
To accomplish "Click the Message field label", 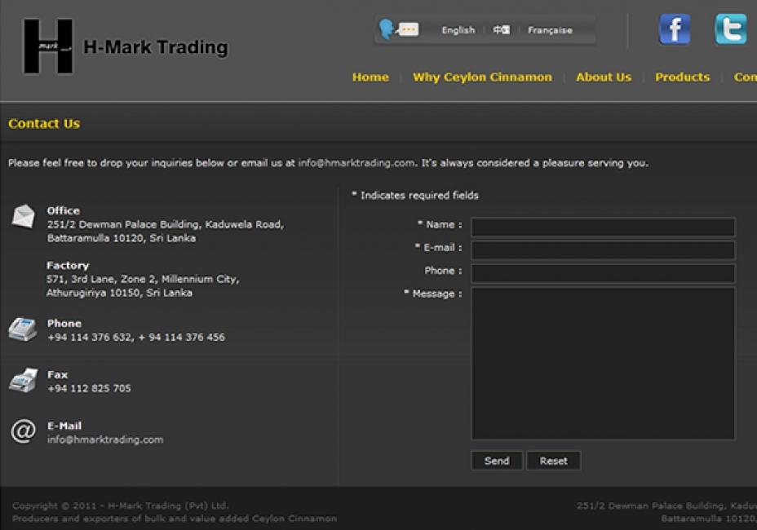I will (x=433, y=294).
